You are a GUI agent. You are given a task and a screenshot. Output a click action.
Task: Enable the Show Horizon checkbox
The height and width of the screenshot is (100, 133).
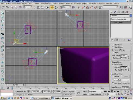113,47
